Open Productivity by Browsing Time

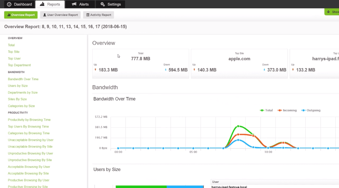point(29,120)
